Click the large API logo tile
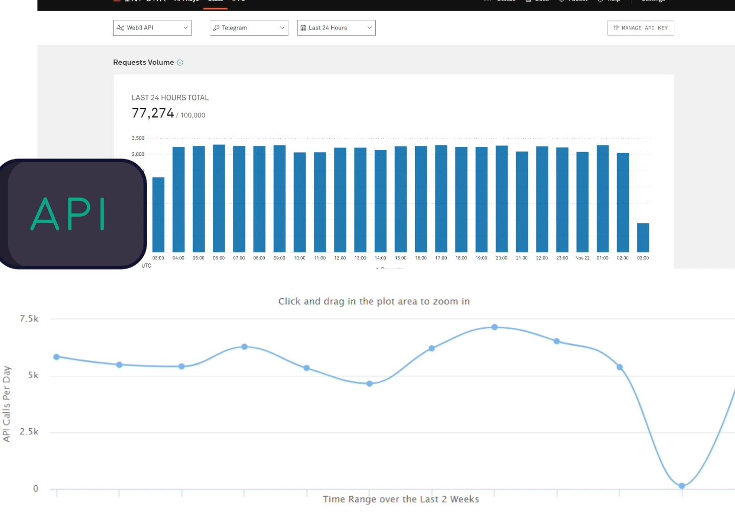The image size is (735, 522). (x=73, y=214)
